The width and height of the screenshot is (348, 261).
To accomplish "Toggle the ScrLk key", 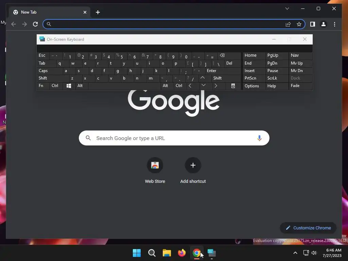I will coord(277,78).
